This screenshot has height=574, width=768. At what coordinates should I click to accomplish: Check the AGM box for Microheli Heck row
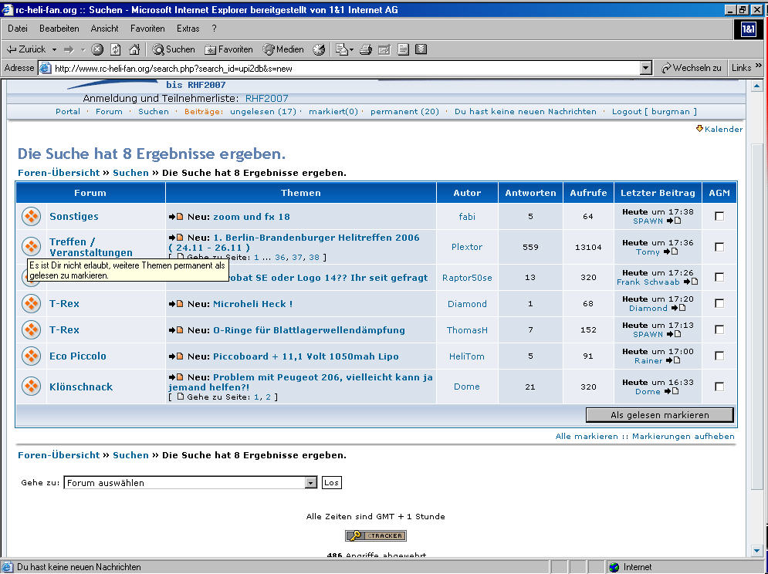[x=719, y=304]
